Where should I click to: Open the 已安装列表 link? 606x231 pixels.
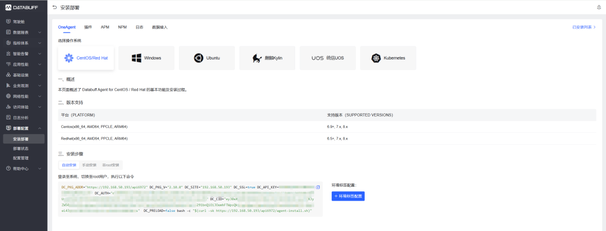click(x=584, y=27)
